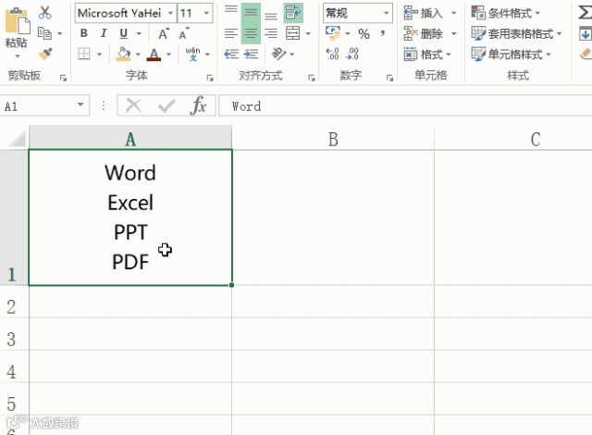Select the Format Painter brush

45,54
